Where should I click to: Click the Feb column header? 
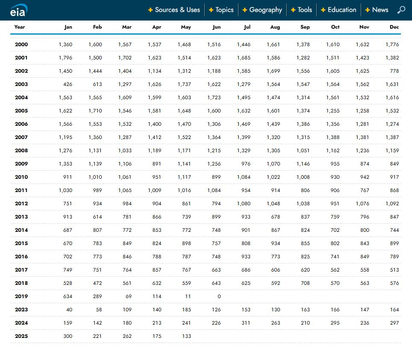tap(97, 27)
